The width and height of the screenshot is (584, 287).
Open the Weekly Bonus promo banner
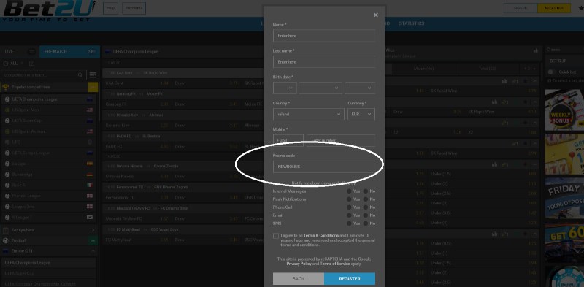(x=564, y=110)
